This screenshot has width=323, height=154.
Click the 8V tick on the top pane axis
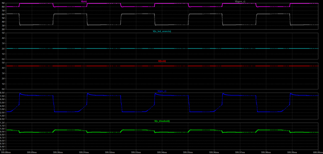(x=3, y=7)
